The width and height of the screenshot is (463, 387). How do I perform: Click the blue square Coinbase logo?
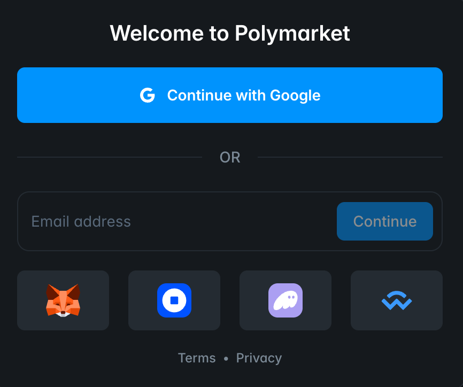click(174, 300)
